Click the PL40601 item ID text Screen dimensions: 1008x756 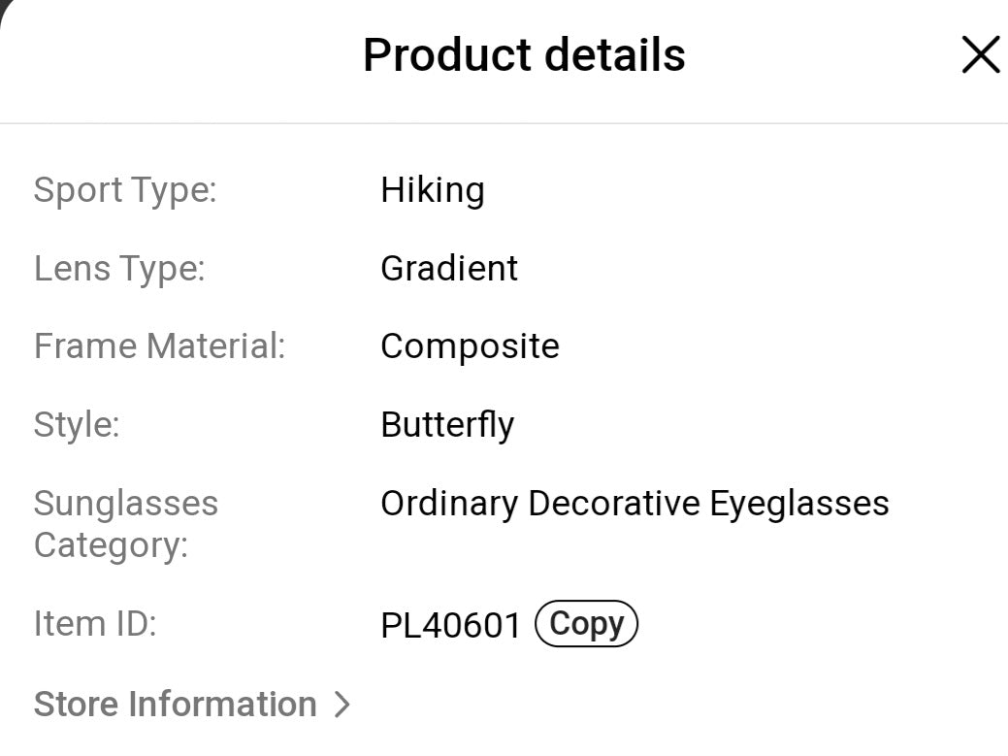(451, 625)
